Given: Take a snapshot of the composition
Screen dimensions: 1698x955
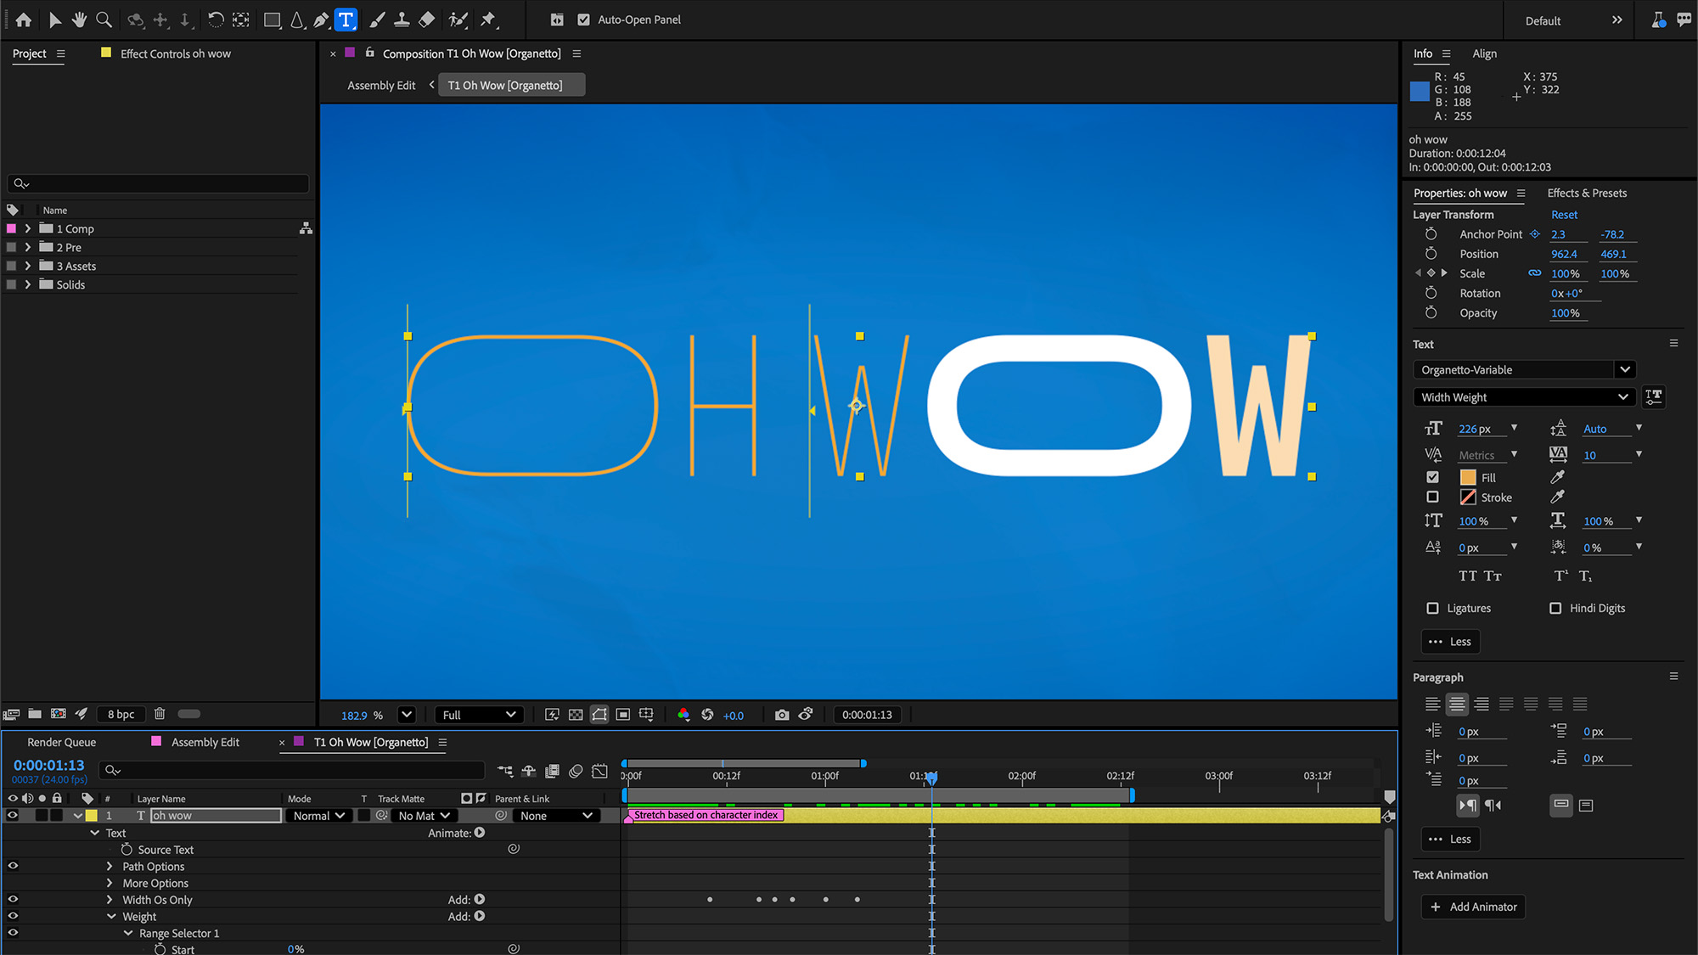Looking at the screenshot, I should pos(781,715).
